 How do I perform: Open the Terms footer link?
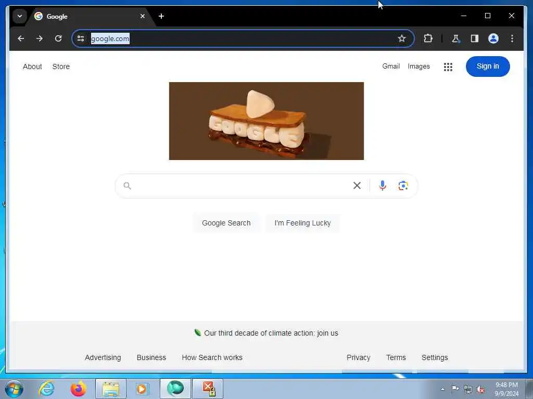point(396,357)
